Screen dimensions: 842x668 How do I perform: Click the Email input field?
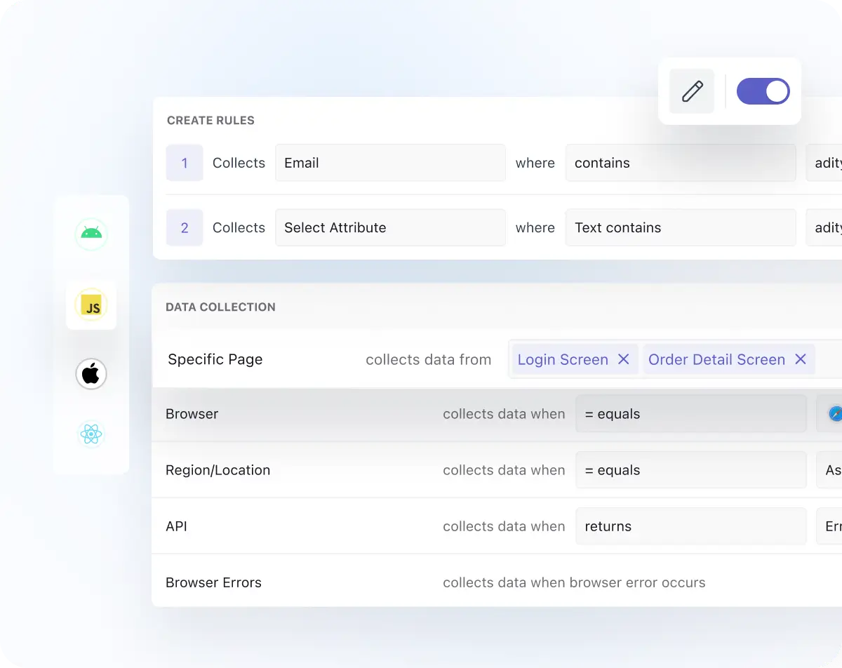pyautogui.click(x=390, y=163)
